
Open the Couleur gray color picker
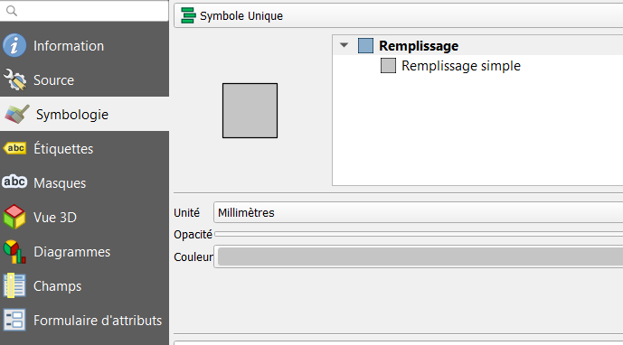[419, 256]
